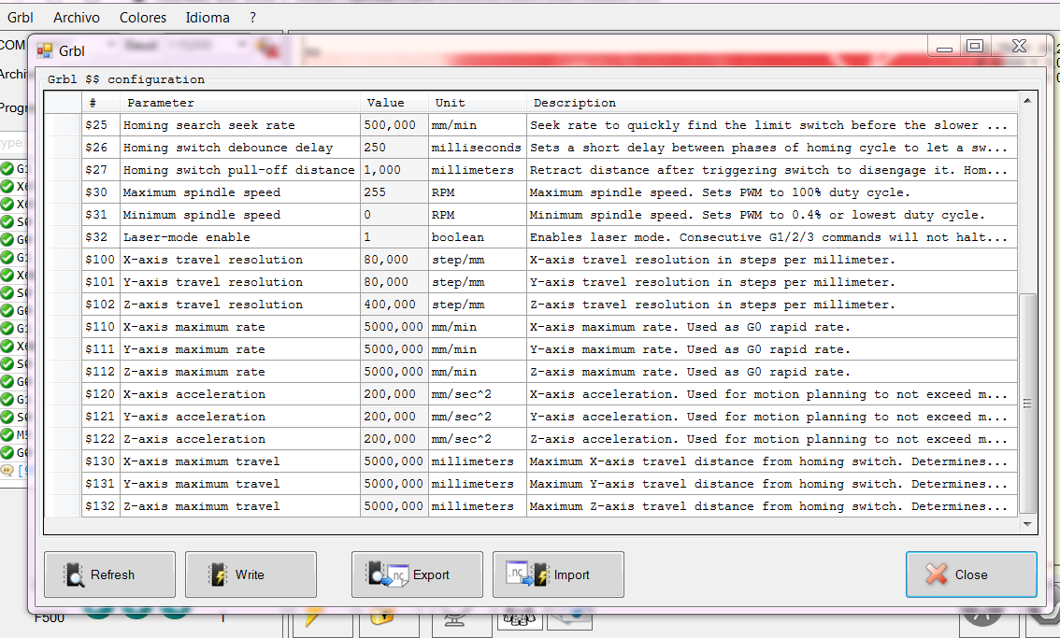1060x638 pixels.
Task: Click the $32 row number cell
Action: 101,237
